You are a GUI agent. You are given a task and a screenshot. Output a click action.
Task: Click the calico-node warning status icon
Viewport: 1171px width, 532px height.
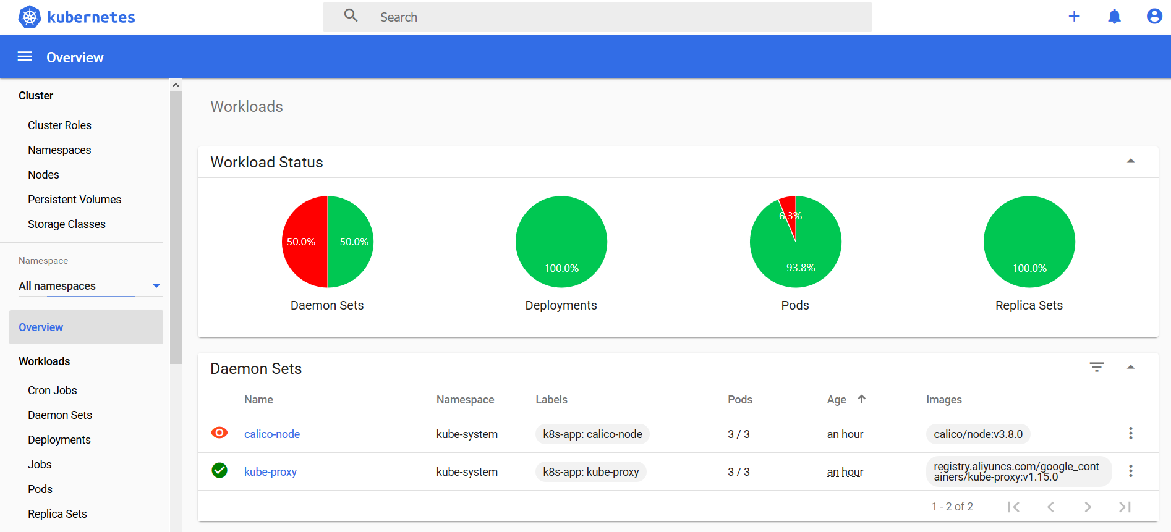point(219,433)
